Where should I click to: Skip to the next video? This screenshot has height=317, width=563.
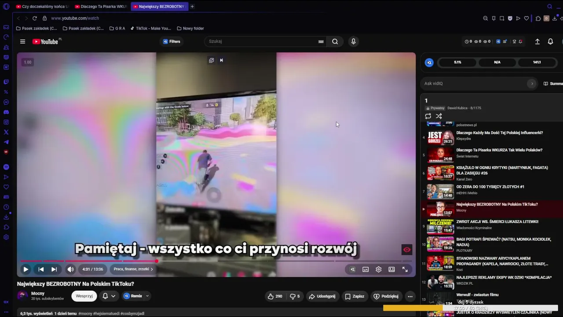point(54,269)
